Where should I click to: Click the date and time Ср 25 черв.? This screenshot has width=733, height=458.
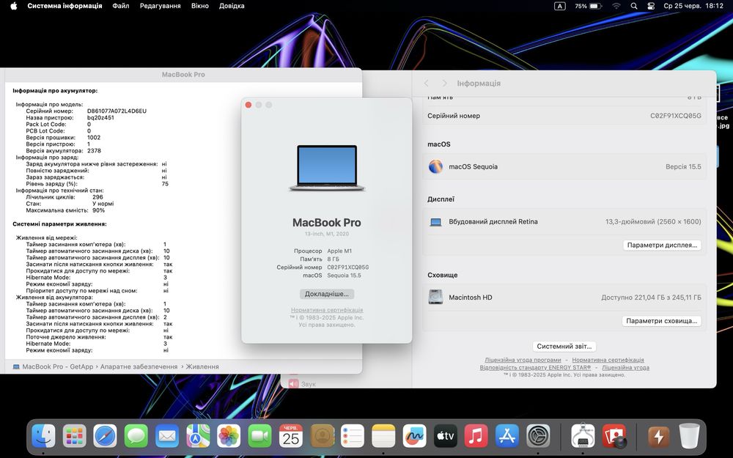pyautogui.click(x=693, y=6)
